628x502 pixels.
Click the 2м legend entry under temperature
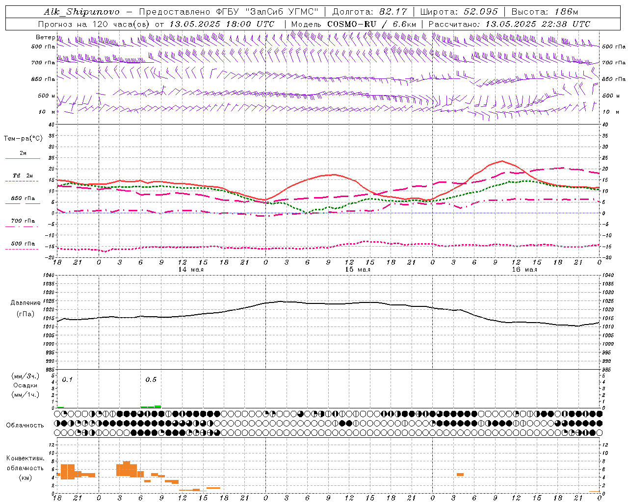(23, 153)
